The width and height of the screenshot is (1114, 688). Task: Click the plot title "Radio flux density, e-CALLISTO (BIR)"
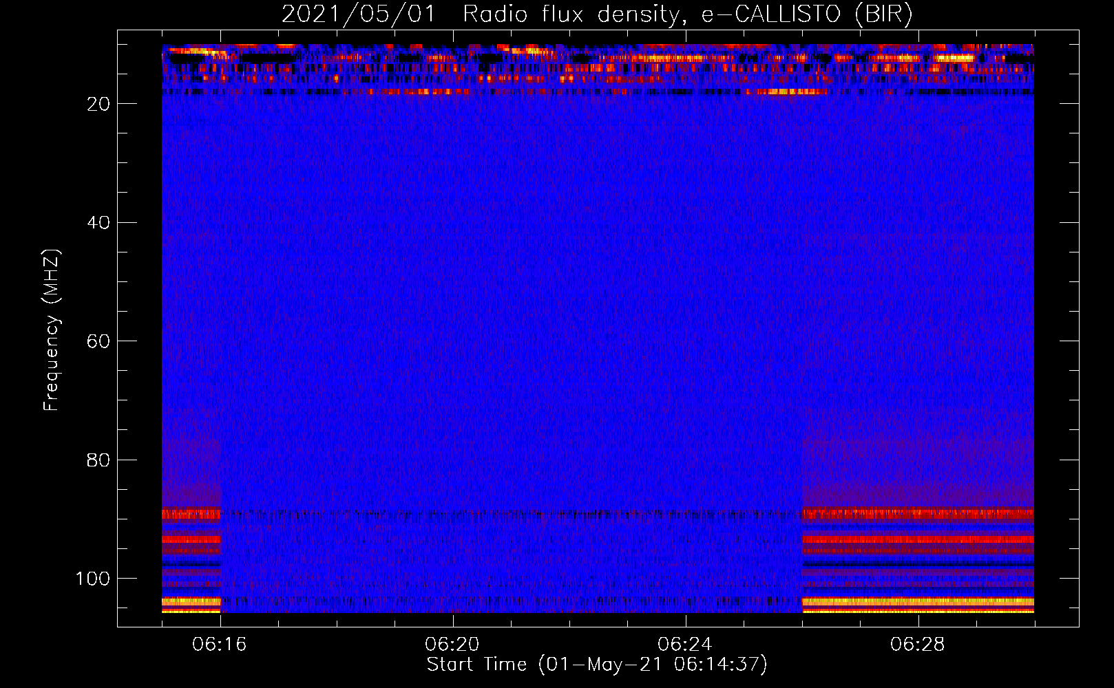click(x=688, y=14)
